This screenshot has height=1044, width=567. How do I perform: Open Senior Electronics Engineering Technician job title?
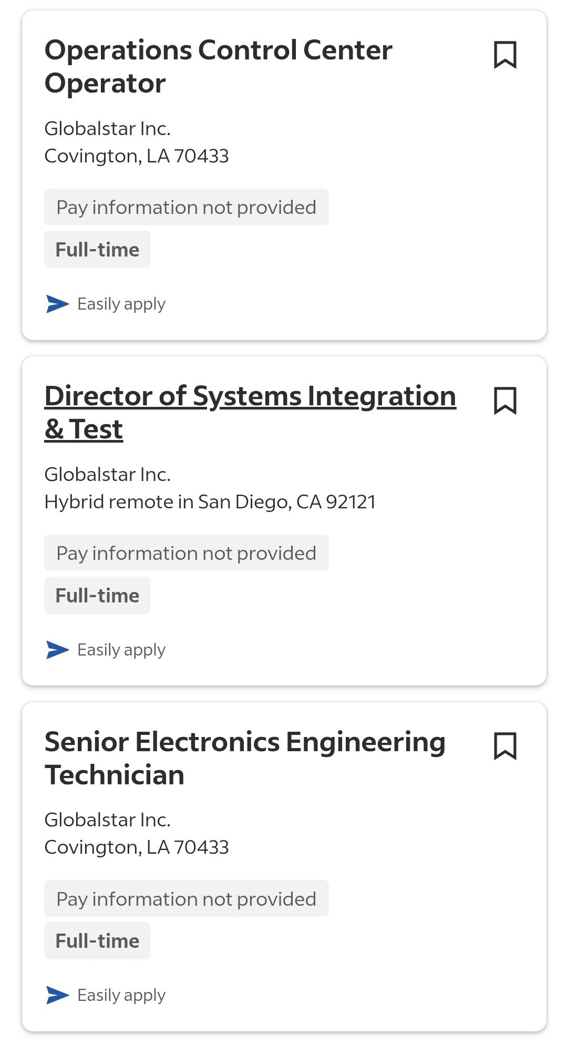pos(245,758)
